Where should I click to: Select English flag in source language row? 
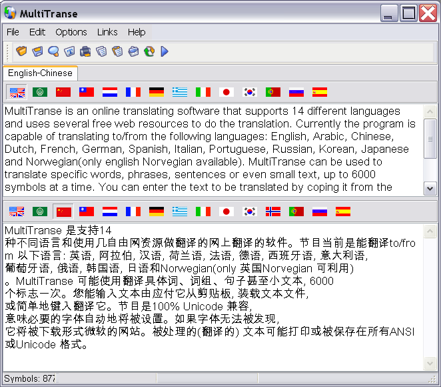17,92
